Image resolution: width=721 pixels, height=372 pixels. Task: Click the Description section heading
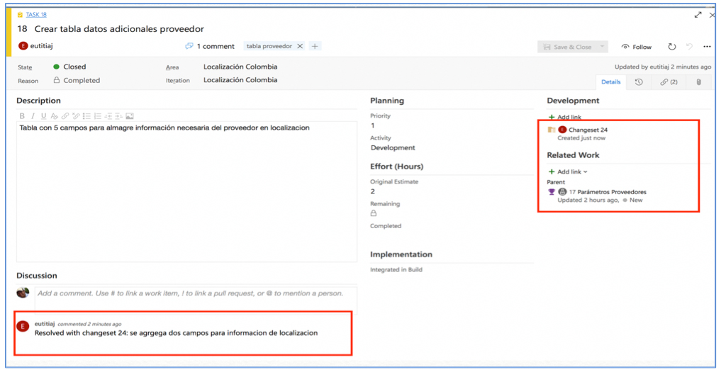38,100
